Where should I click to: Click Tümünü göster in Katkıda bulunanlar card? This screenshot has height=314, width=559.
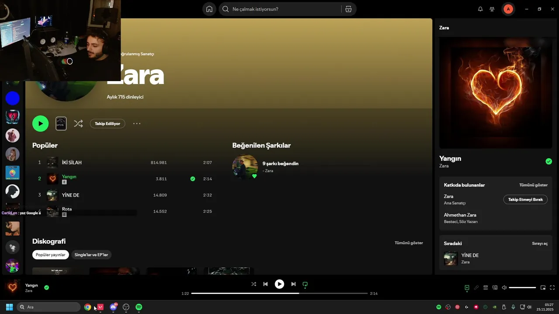pyautogui.click(x=533, y=185)
